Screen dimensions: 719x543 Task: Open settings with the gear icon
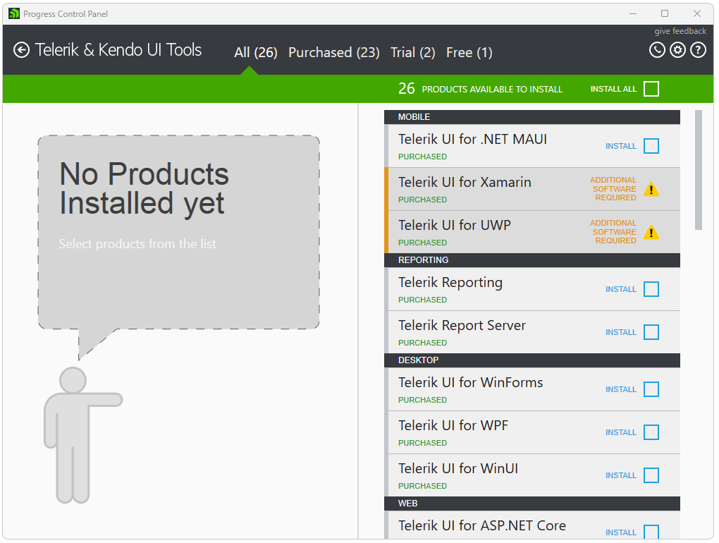coord(677,50)
